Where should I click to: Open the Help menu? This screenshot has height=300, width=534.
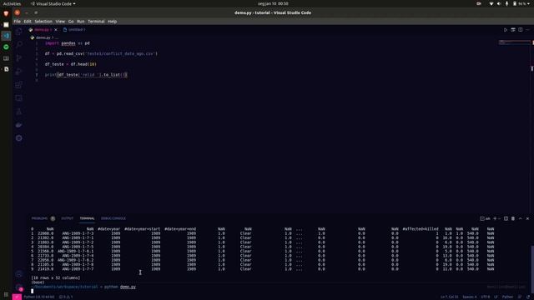[x=112, y=22]
